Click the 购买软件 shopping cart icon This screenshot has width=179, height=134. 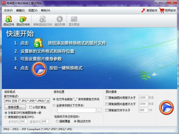tap(162, 11)
